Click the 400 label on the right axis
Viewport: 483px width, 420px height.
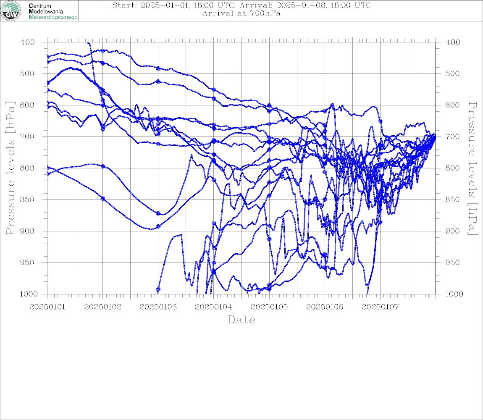coord(452,42)
